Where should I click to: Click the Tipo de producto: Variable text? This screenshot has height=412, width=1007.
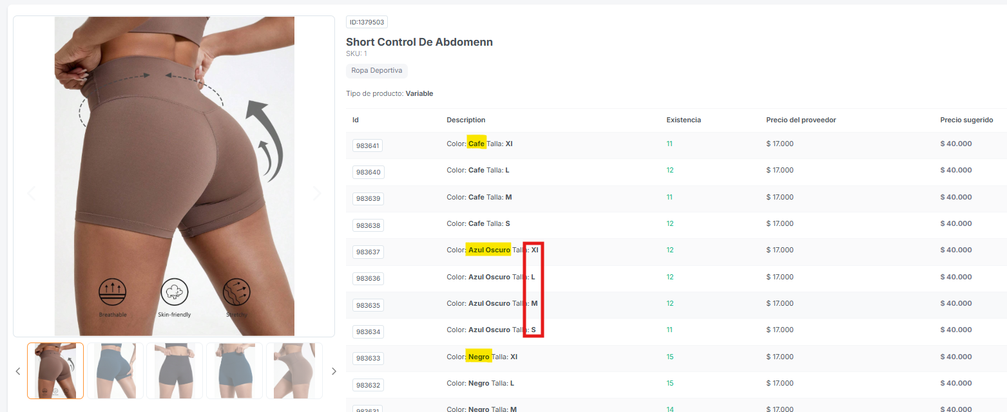click(x=389, y=93)
